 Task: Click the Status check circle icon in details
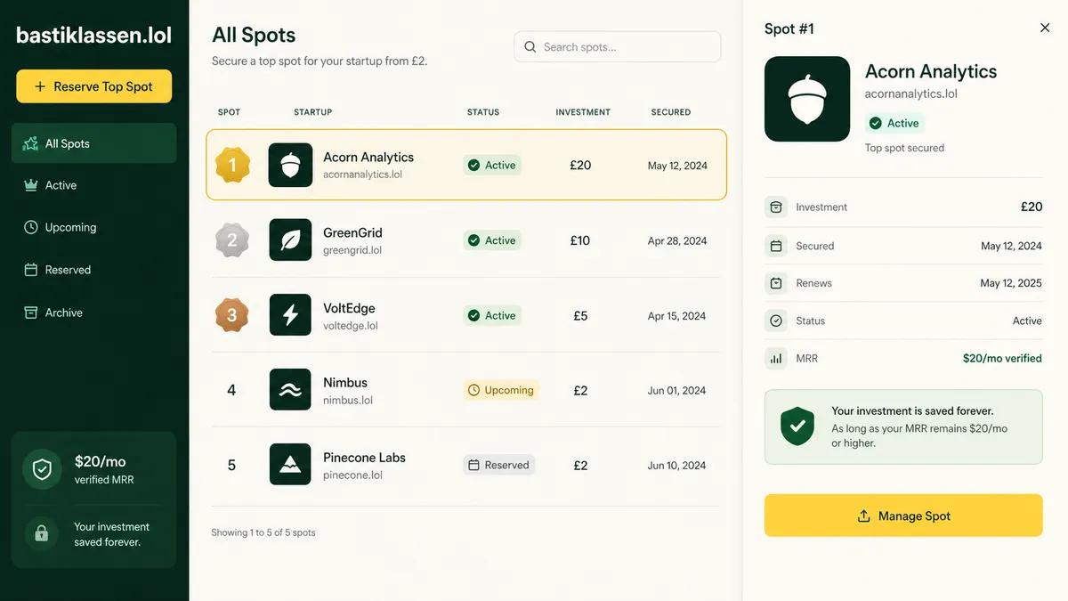pos(776,321)
